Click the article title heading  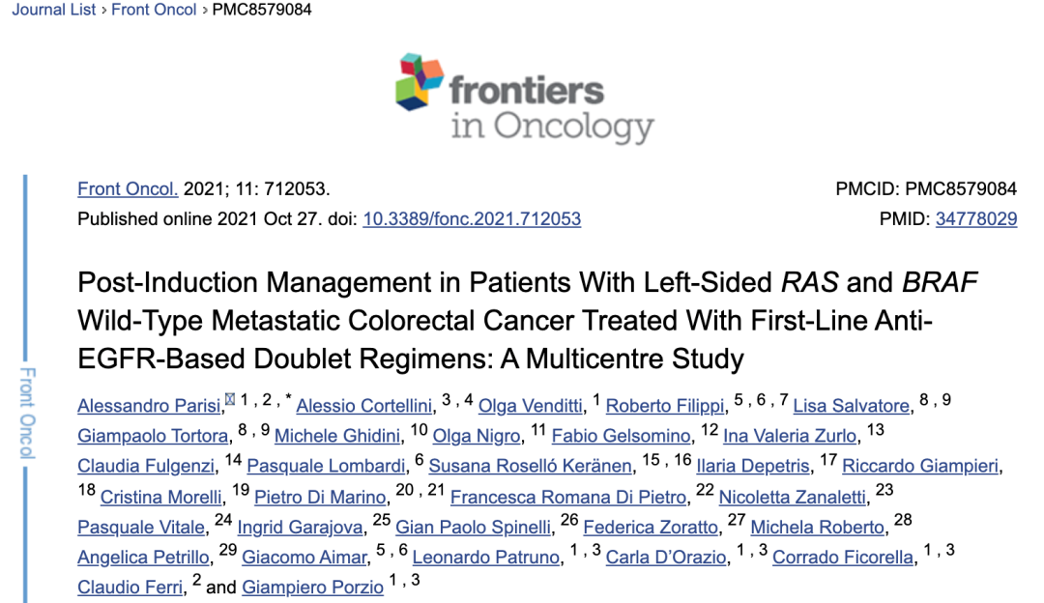coord(528,321)
